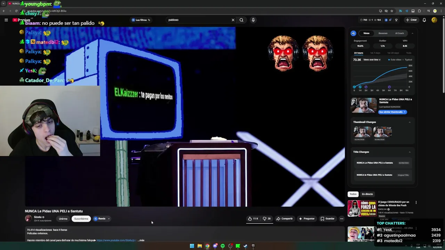Collapse the Thumbnail Changes section

pos(410,122)
